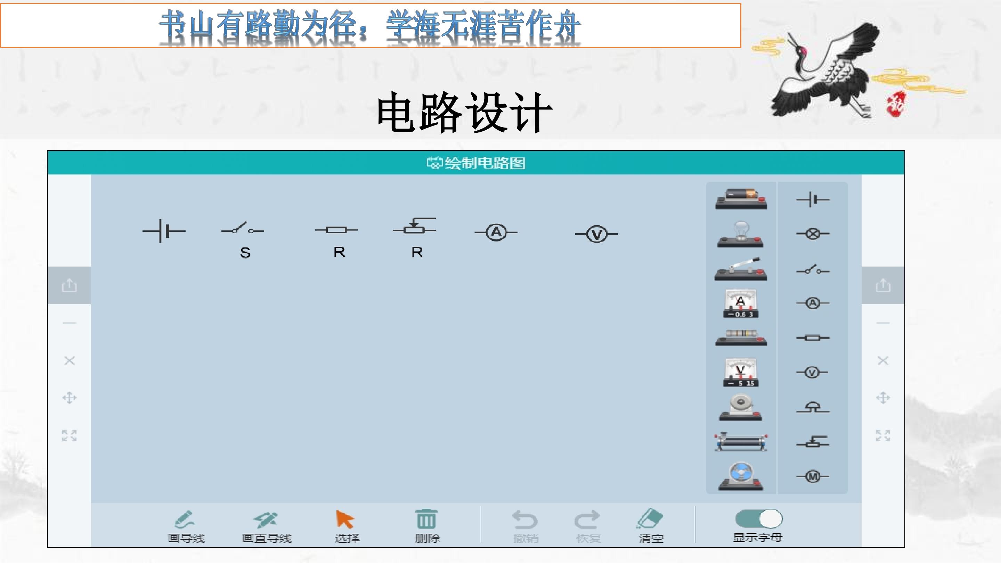Choose the voltmeter device image
Screen dimensions: 1001x563
click(741, 373)
